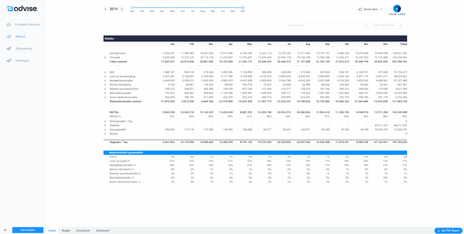Expand the Vörusala row

pyautogui.click(x=105, y=57)
